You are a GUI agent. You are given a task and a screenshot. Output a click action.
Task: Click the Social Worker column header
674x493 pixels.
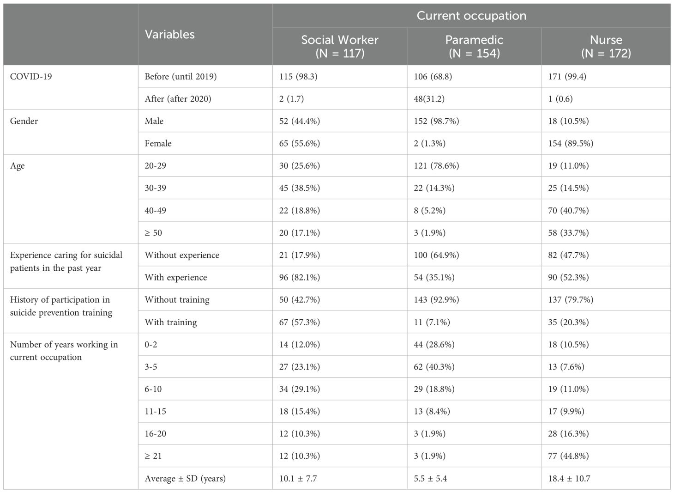[340, 46]
